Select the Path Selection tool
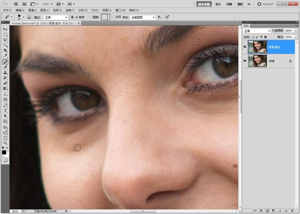The width and height of the screenshot is (300, 214). pos(5,116)
